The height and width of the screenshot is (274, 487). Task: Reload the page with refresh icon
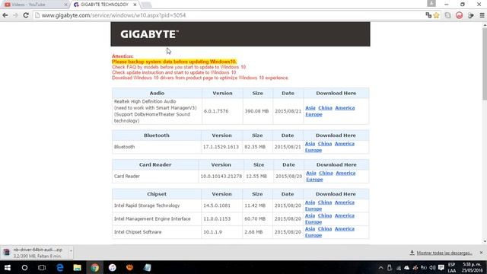26,15
